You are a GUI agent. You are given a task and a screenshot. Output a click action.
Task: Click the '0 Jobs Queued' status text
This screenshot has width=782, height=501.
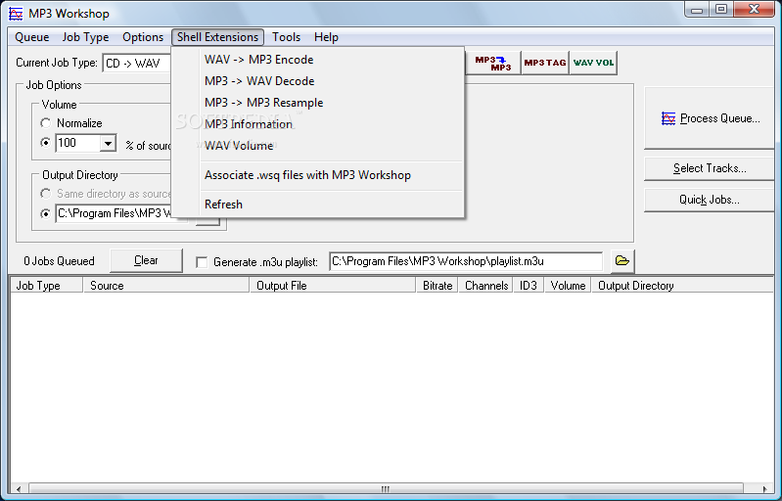point(59,261)
